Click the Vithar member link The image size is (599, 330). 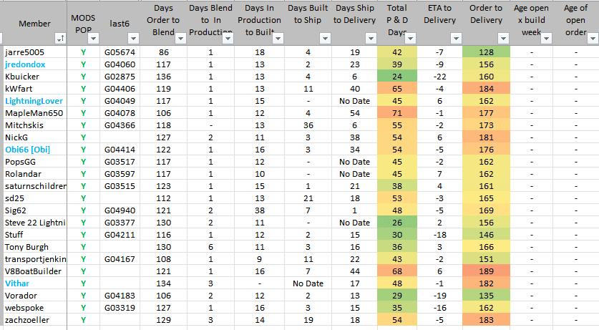[17, 283]
